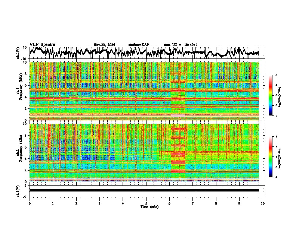This screenshot has height=228, width=296.
Task: Click the "-6" label on ch.2 color bar
Action: tap(276, 167)
